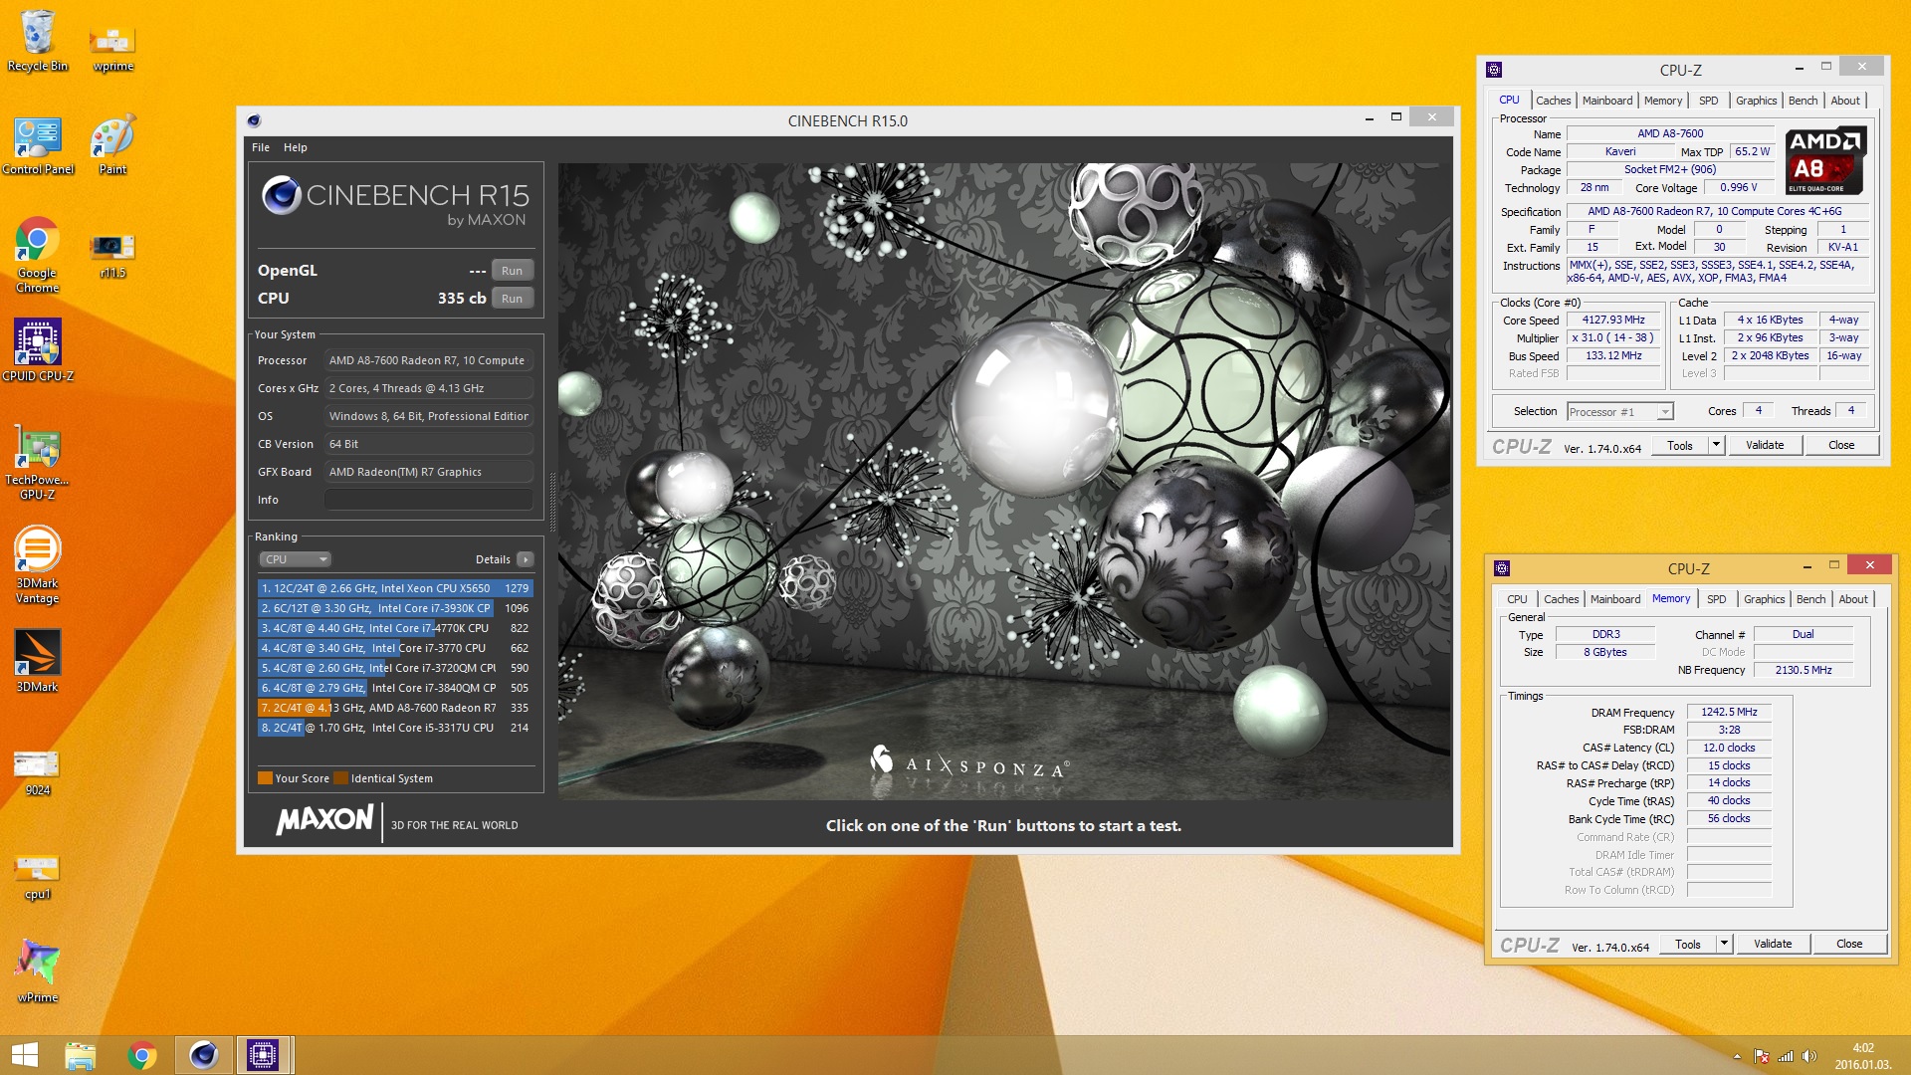
Task: Click the network signal icon in tray
Action: 1786,1056
